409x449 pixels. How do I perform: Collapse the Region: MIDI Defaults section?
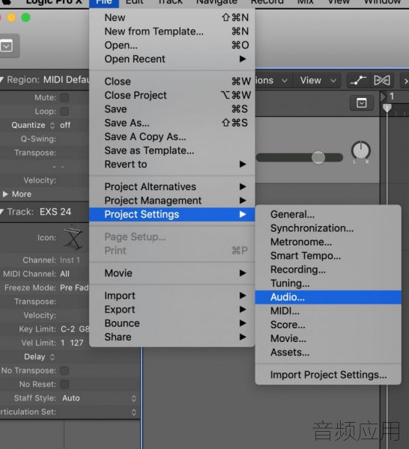tap(2, 79)
